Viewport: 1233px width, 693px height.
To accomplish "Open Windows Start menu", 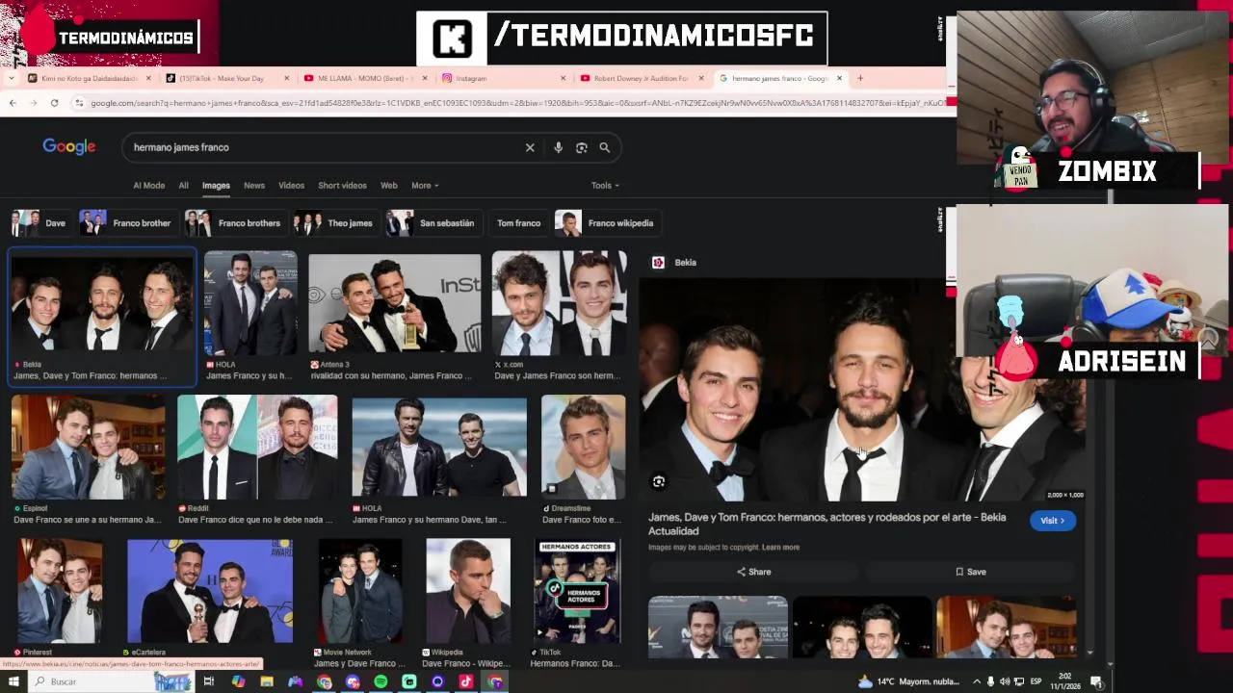I will pos(13,681).
